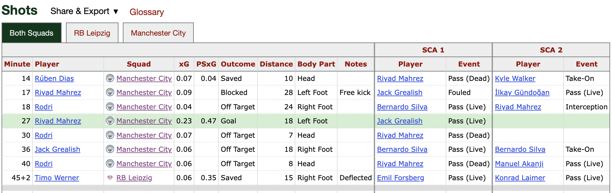Click the Manchester City crest in minute 27 goal row
Image resolution: width=612 pixels, height=193 pixels.
[x=110, y=121]
